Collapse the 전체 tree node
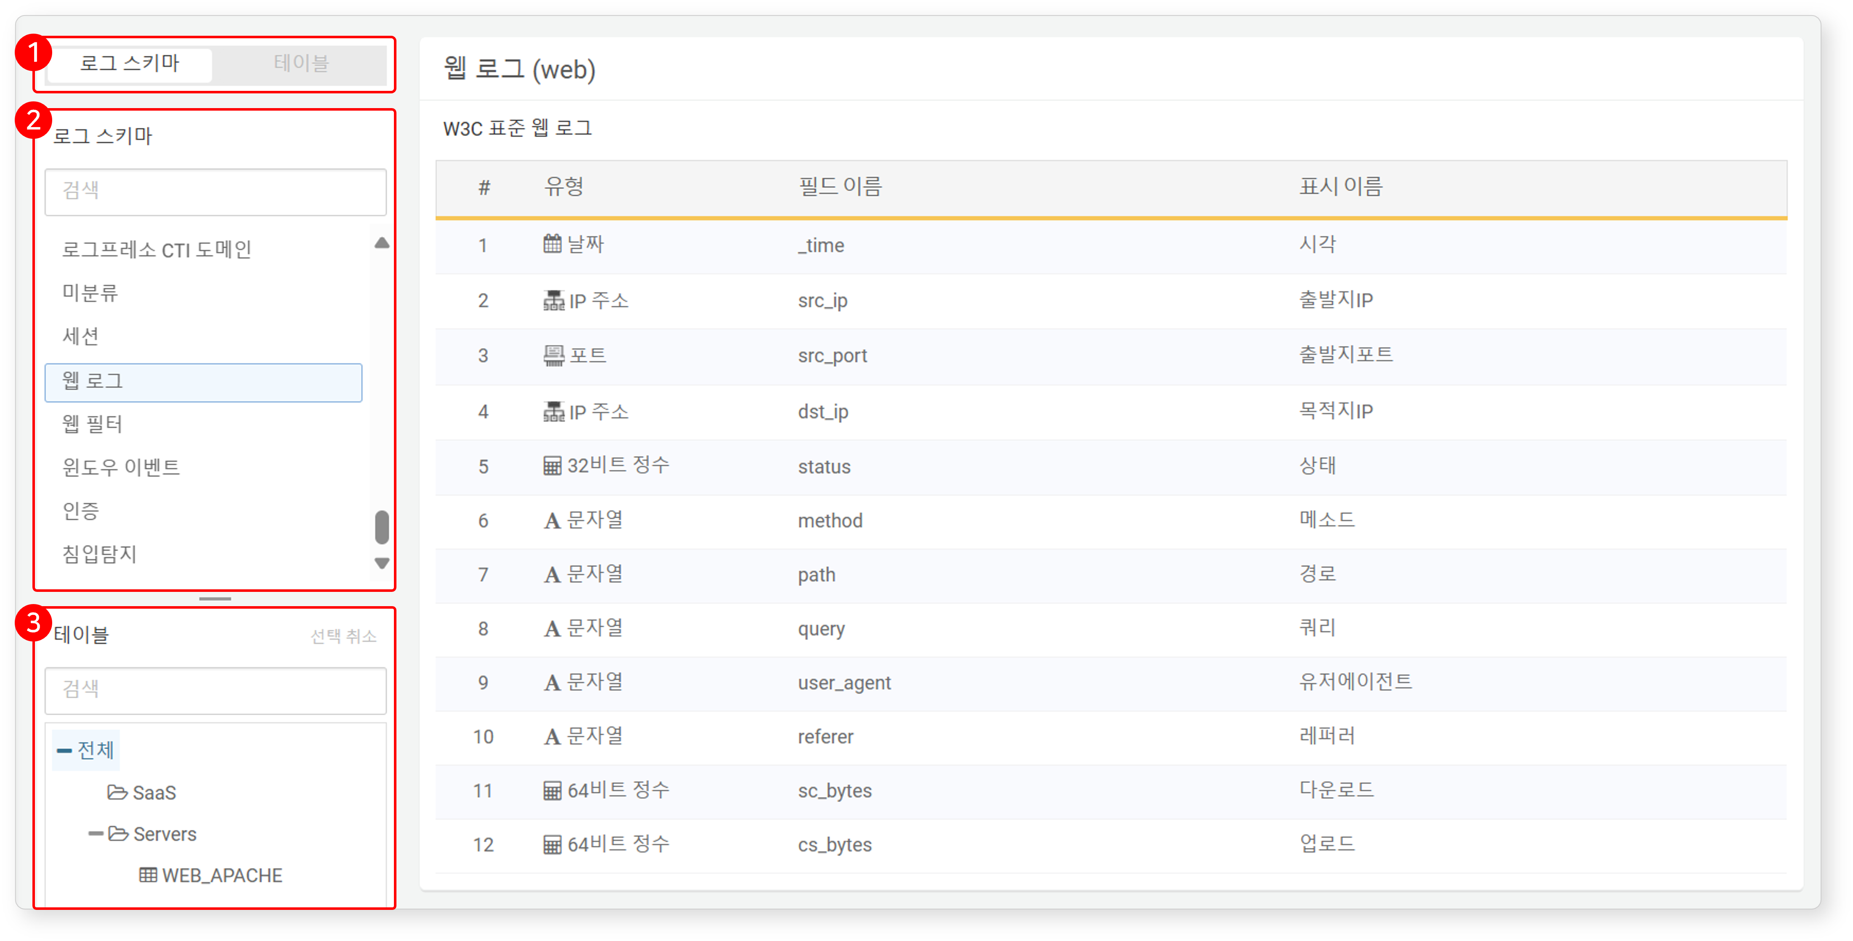Screen dimensions: 1853x941 [64, 750]
